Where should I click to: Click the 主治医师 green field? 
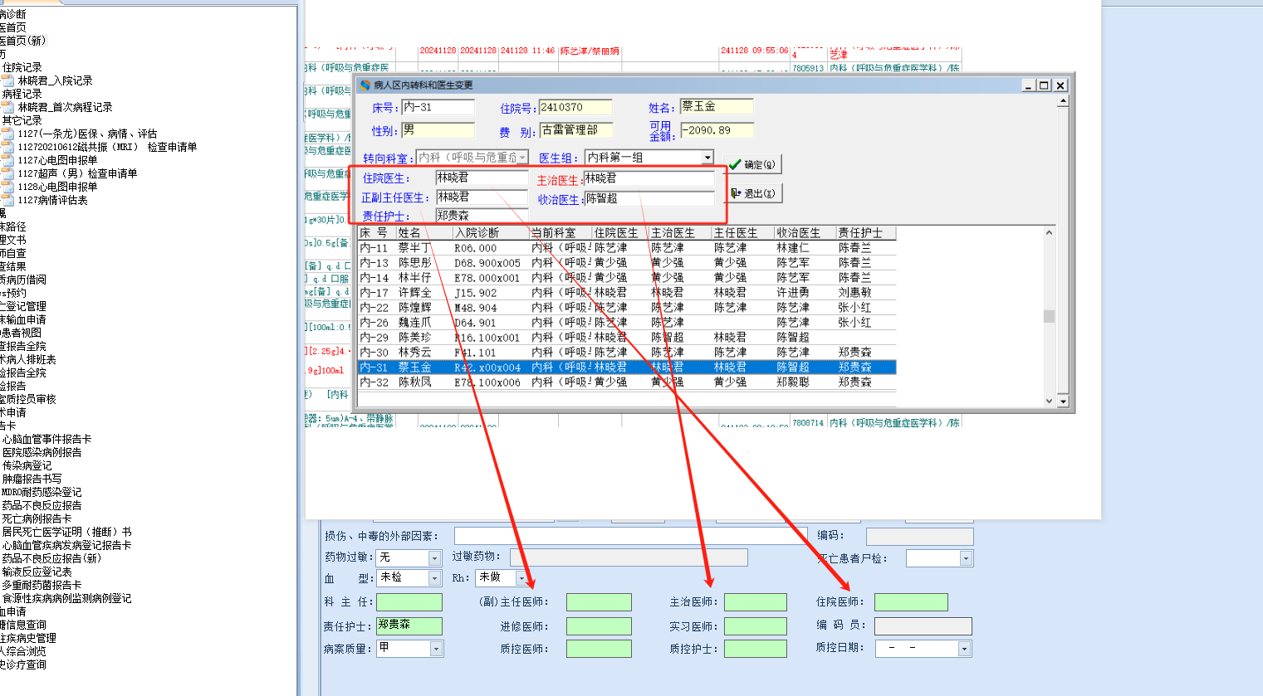click(x=756, y=602)
